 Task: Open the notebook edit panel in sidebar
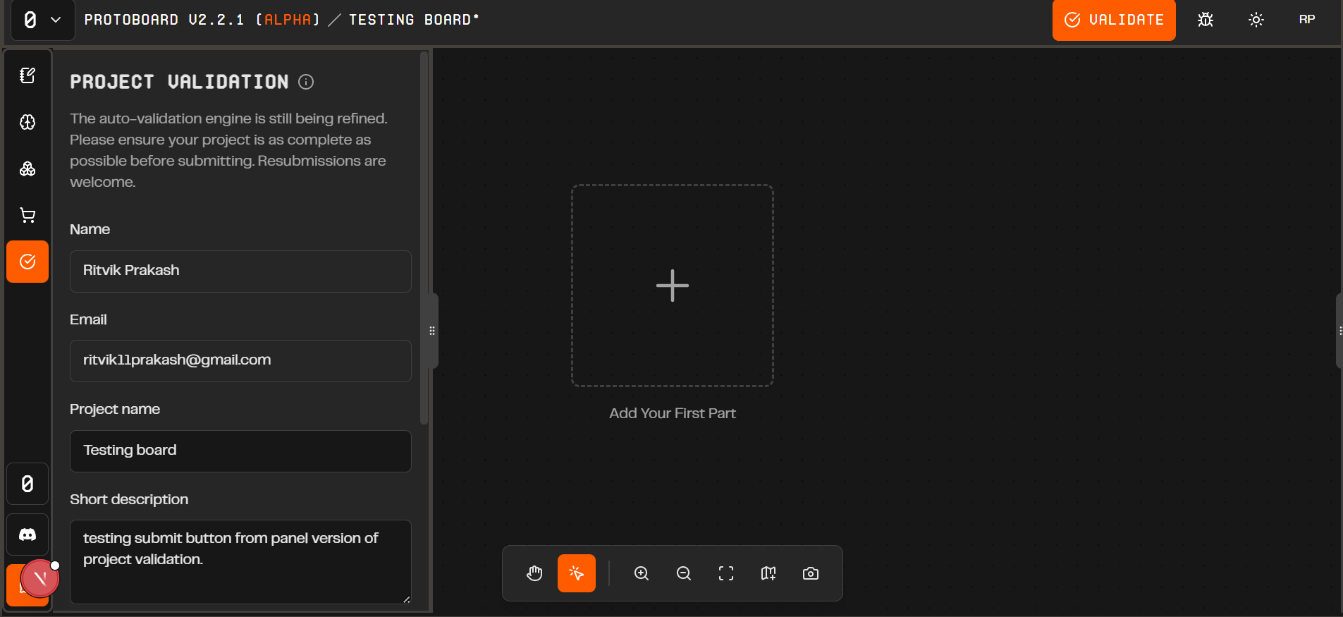(27, 75)
